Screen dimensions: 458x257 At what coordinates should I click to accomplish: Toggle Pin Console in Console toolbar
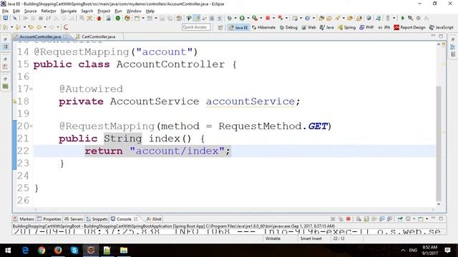400,219
